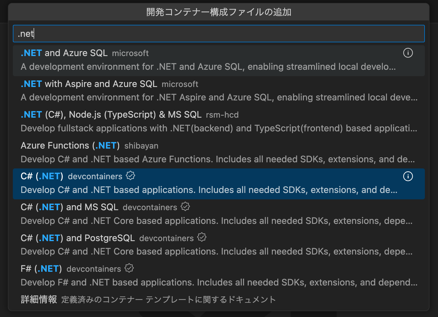Click "shibayan" publisher label
438x317 pixels.
[x=141, y=146]
